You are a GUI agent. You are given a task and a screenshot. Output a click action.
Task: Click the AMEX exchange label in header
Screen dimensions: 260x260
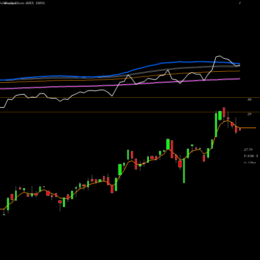click(x=30, y=3)
